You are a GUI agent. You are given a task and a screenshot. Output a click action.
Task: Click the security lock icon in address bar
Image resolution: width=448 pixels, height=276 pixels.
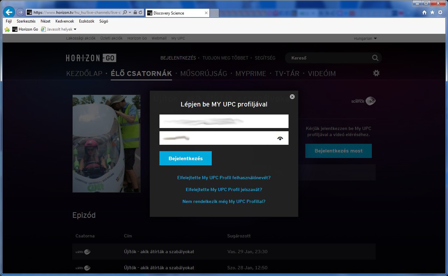135,13
